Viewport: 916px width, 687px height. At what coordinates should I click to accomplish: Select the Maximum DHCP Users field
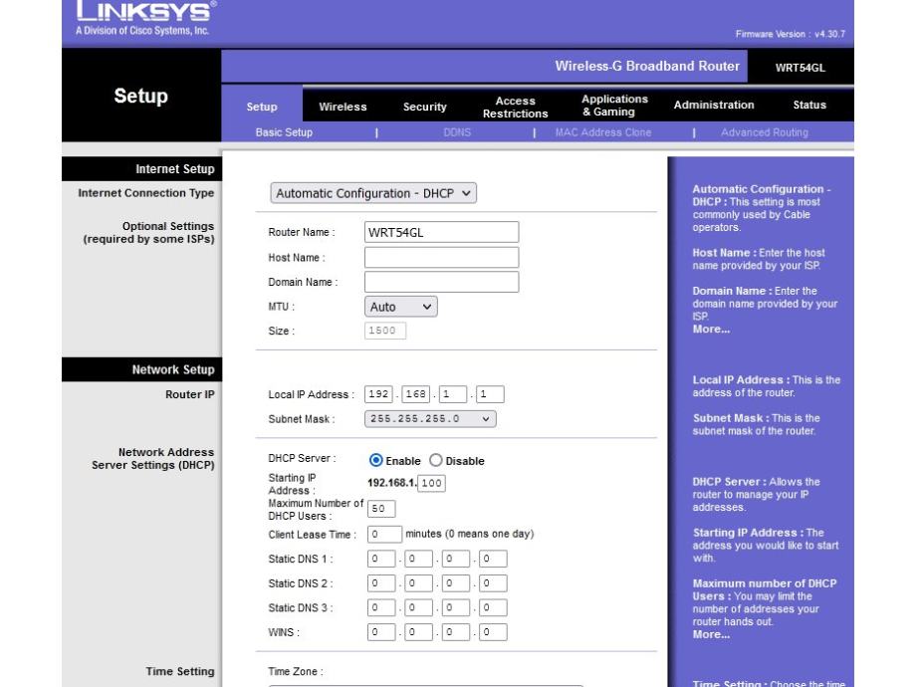[377, 509]
